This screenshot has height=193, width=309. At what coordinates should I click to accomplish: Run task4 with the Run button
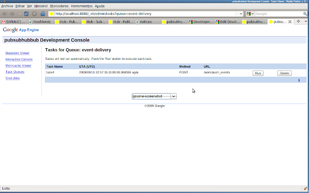258,73
